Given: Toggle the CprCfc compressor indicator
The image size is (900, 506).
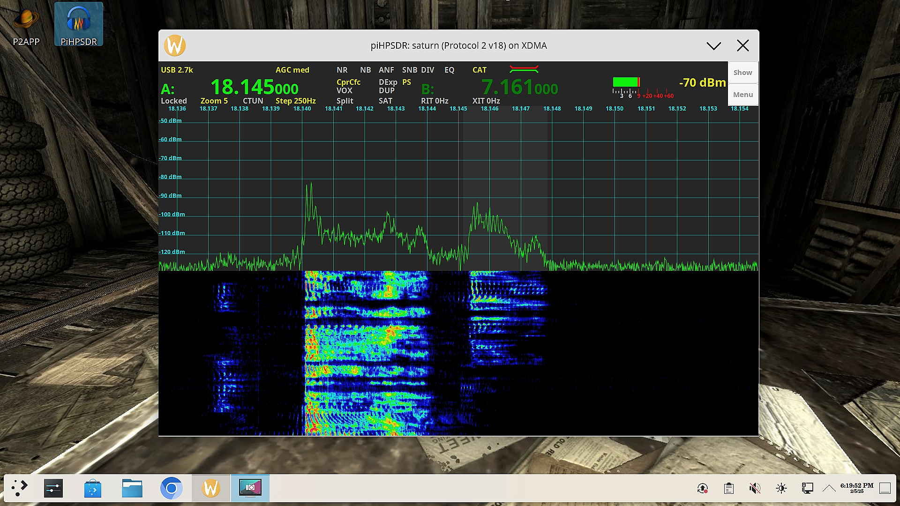Looking at the screenshot, I should [349, 82].
